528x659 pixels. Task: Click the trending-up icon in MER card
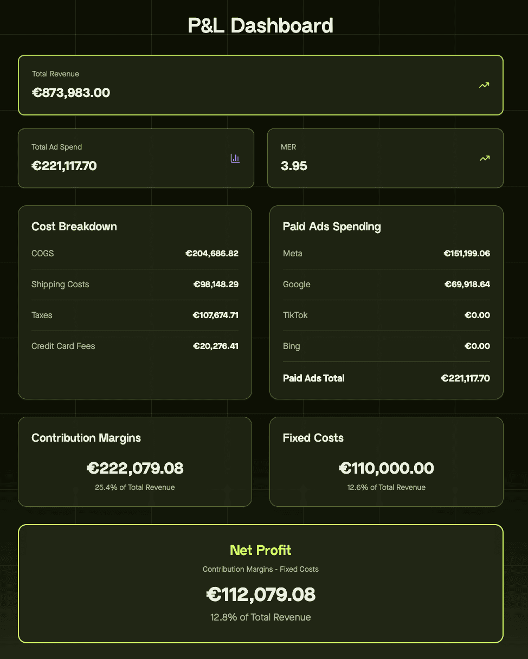click(x=485, y=158)
